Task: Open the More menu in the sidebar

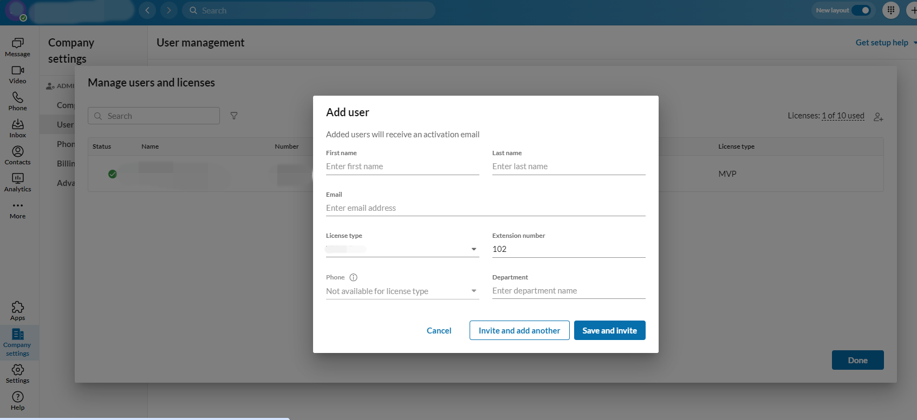Action: 17,209
